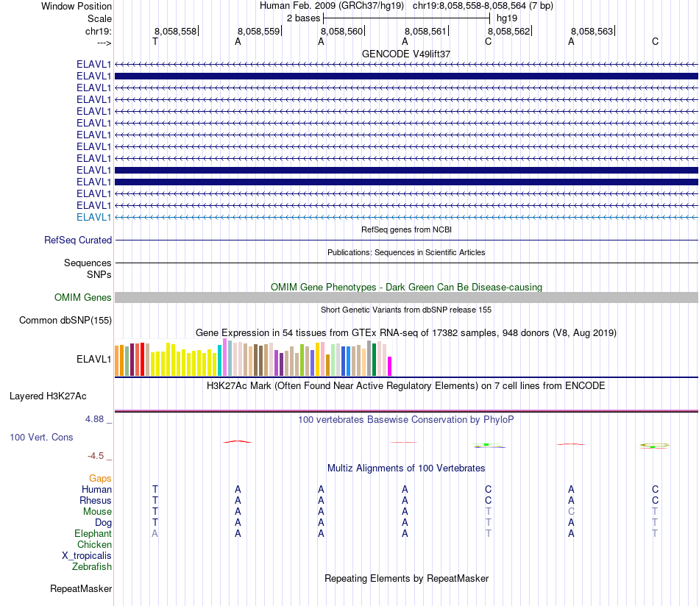This screenshot has height=606, width=699.
Task: Click the RefSeq genes from NCBI title
Action: 406,229
